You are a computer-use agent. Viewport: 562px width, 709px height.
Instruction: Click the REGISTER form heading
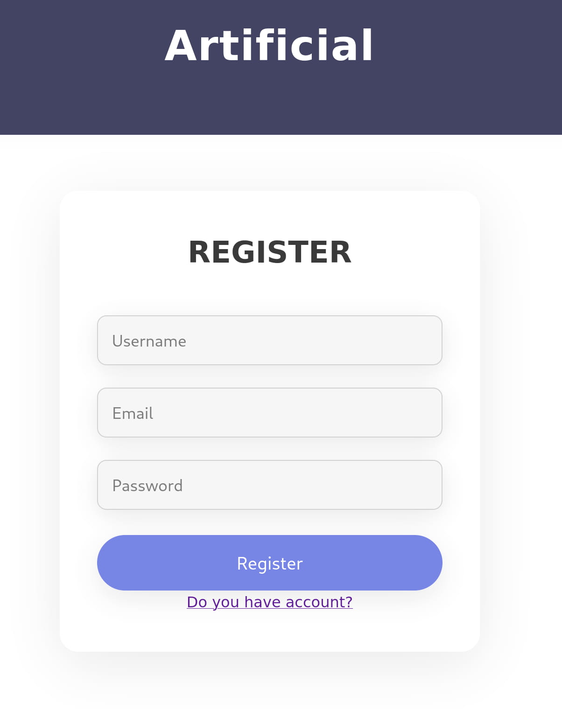pos(269,252)
